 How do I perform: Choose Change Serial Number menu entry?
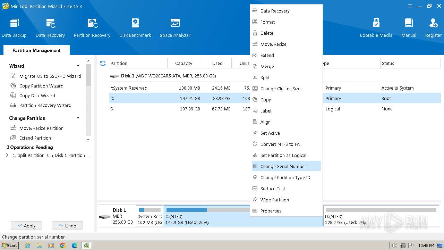(x=283, y=166)
